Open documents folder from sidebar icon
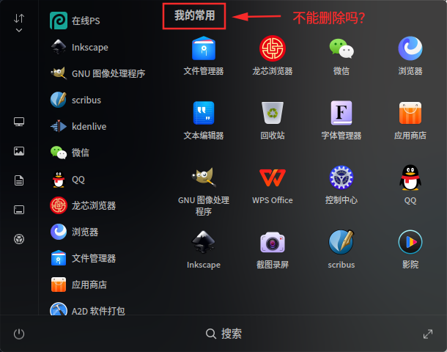 pyautogui.click(x=19, y=180)
